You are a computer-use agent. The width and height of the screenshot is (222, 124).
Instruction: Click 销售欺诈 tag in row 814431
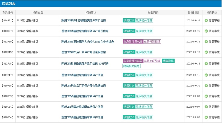pyautogui.click(x=129, y=21)
